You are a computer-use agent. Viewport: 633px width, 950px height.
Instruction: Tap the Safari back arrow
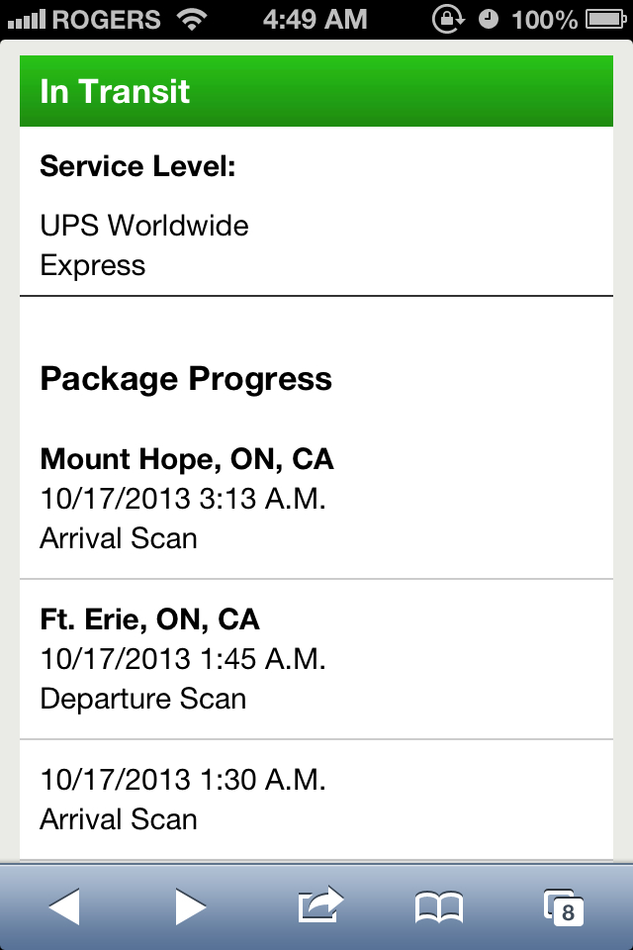[x=64, y=906]
